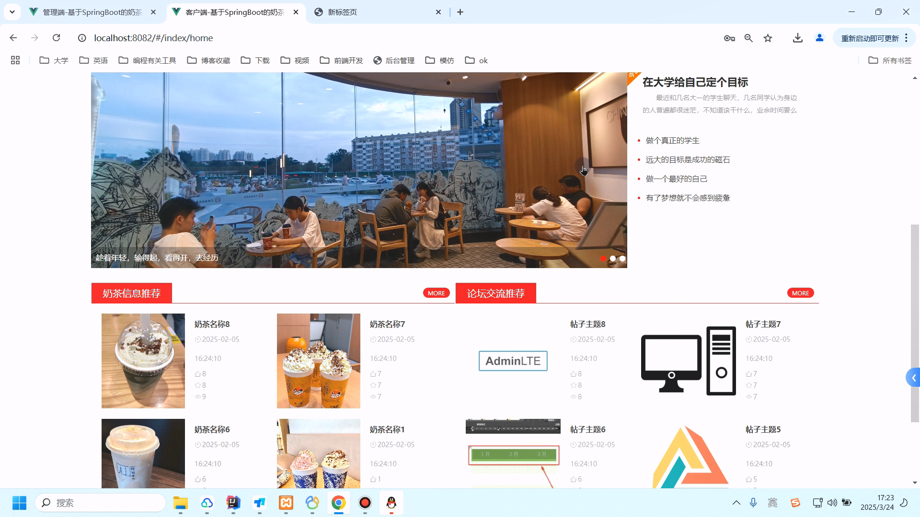Like 奶茶名称8 with the thumbs-up icon
Viewport: 920px width, 517px height.
point(198,373)
